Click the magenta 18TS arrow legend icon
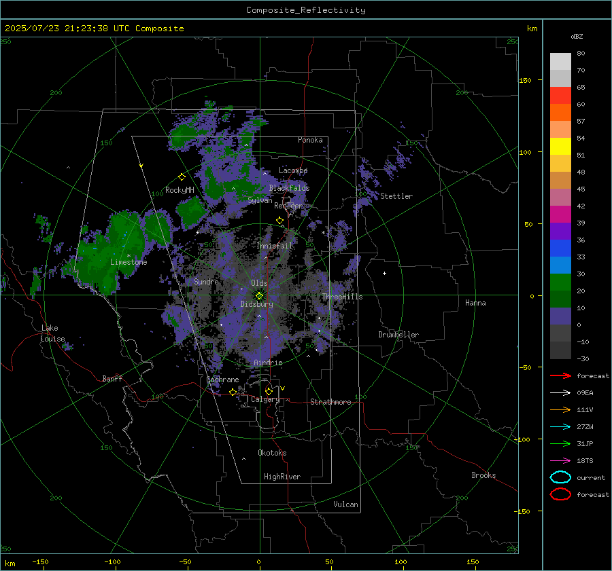612x571 pixels. pyautogui.click(x=560, y=461)
